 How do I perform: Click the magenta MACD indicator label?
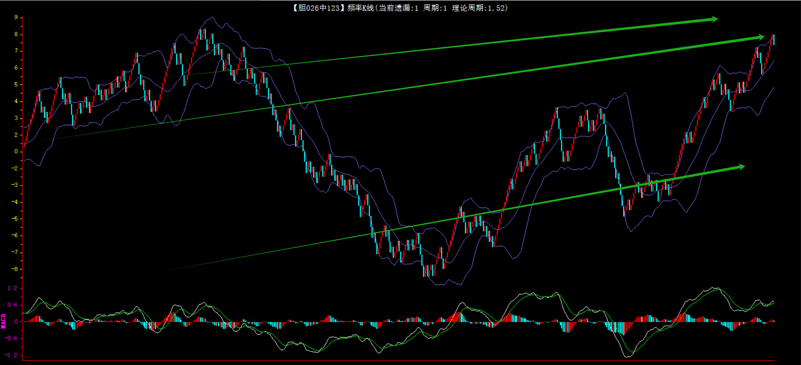(3, 321)
